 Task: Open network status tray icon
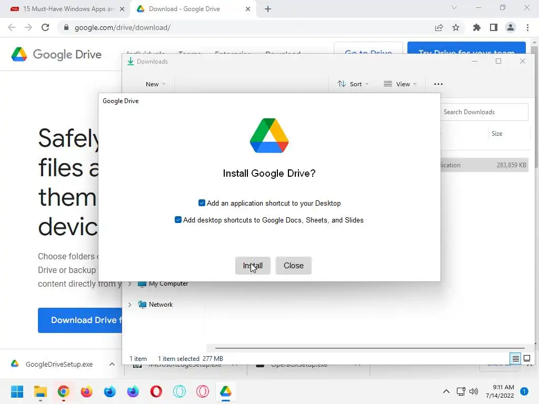(x=461, y=391)
